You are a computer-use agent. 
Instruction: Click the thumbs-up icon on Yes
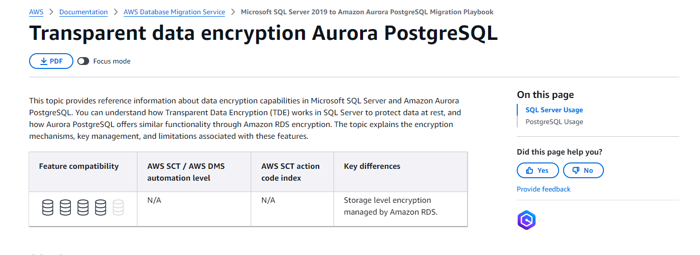[530, 170]
